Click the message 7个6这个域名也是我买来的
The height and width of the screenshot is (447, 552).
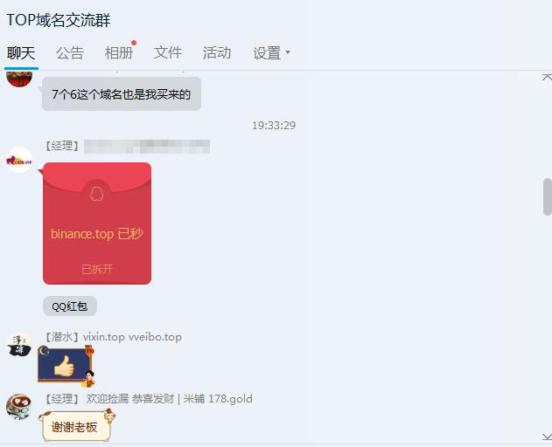pyautogui.click(x=121, y=94)
